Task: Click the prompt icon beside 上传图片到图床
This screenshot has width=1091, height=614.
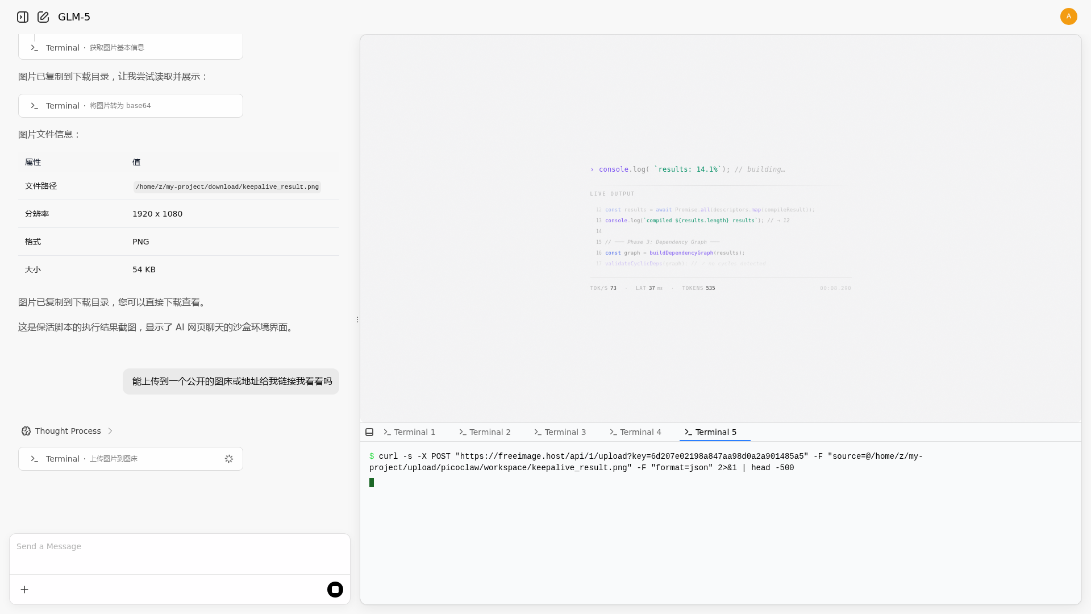Action: tap(34, 459)
